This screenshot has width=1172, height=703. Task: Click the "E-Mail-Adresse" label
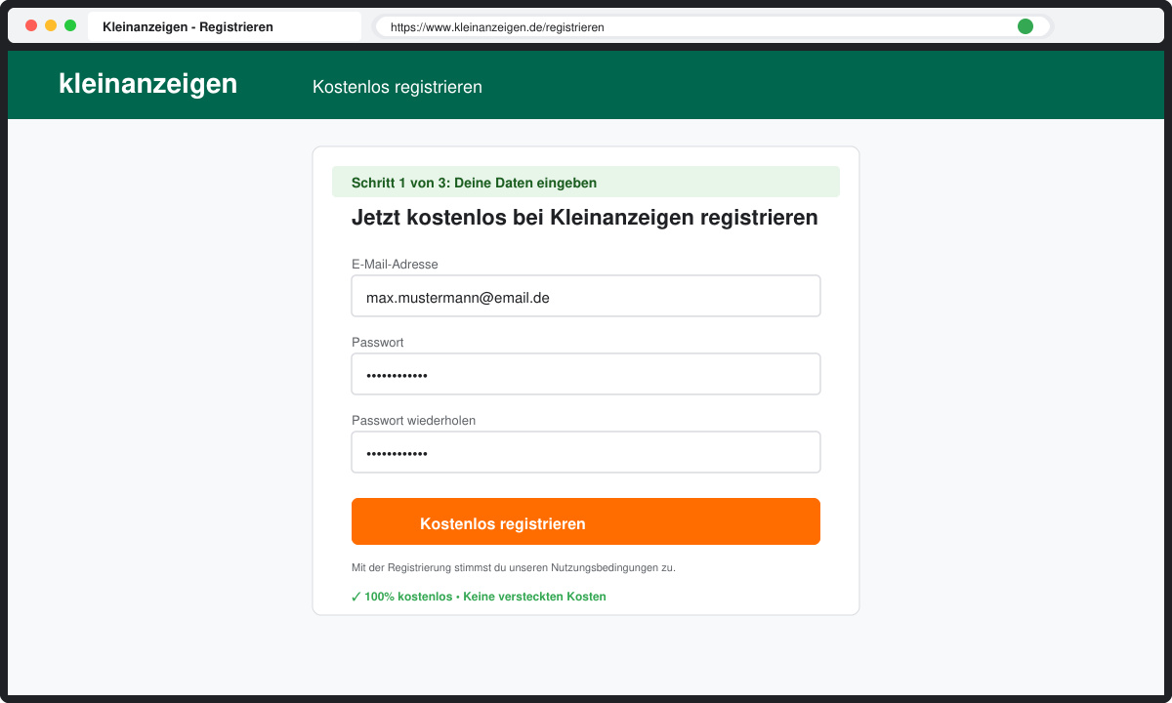[395, 264]
